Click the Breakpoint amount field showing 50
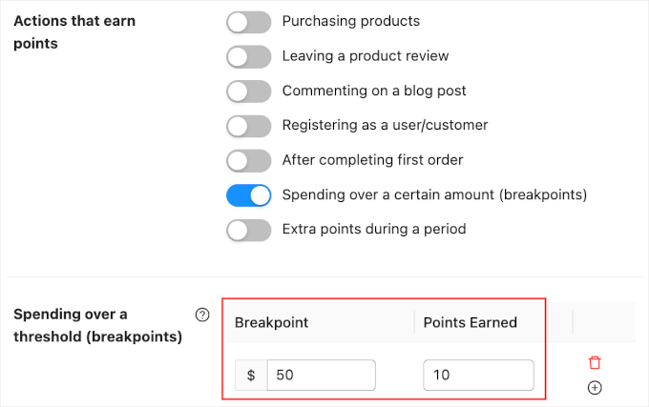This screenshot has width=649, height=407. pyautogui.click(x=321, y=376)
